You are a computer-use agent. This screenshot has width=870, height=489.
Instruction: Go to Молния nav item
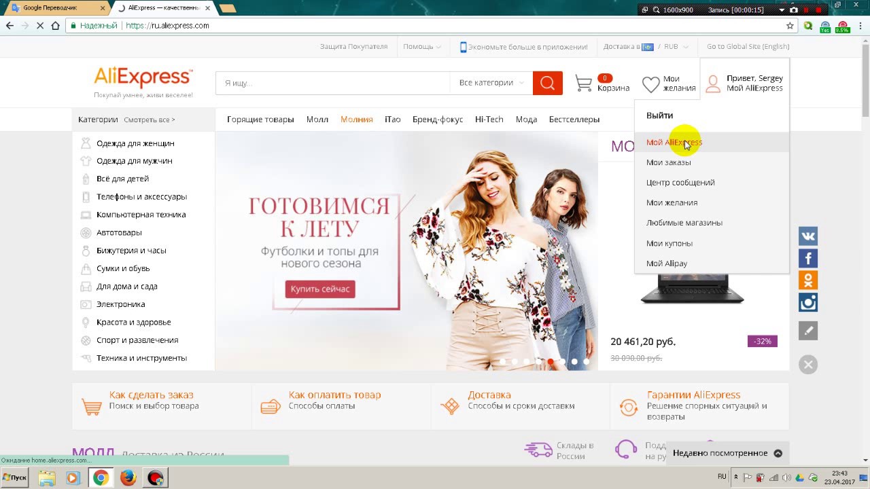tap(357, 120)
